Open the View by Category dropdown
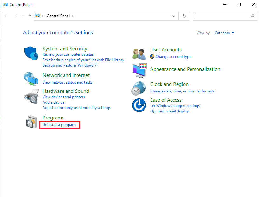The image size is (261, 197). (224, 33)
